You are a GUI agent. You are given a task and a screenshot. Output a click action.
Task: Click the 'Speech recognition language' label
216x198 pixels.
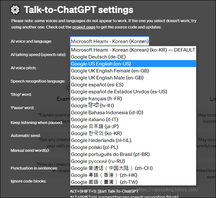point(38,81)
